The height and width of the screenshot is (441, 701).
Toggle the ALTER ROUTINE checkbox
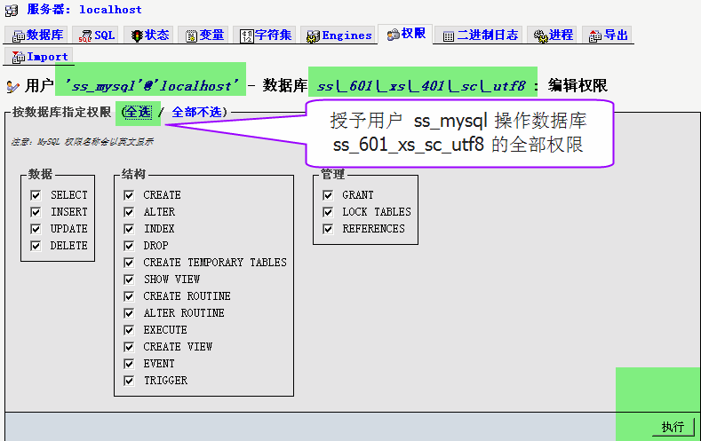(129, 313)
